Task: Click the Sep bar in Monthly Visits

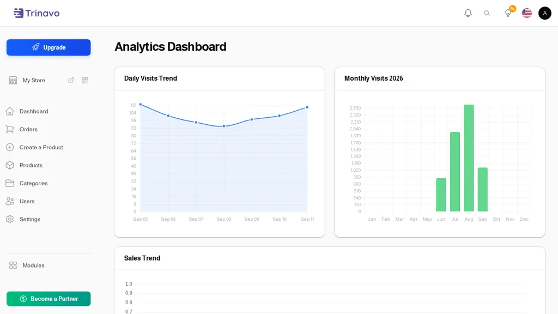Action: click(483, 189)
